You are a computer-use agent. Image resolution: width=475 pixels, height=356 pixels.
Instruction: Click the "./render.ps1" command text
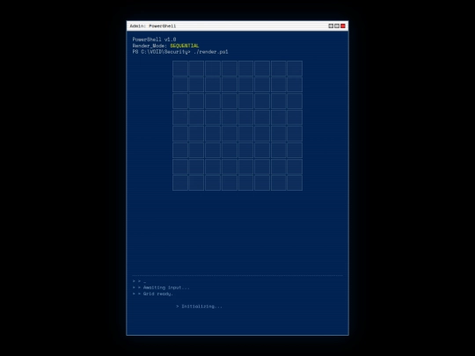point(211,52)
